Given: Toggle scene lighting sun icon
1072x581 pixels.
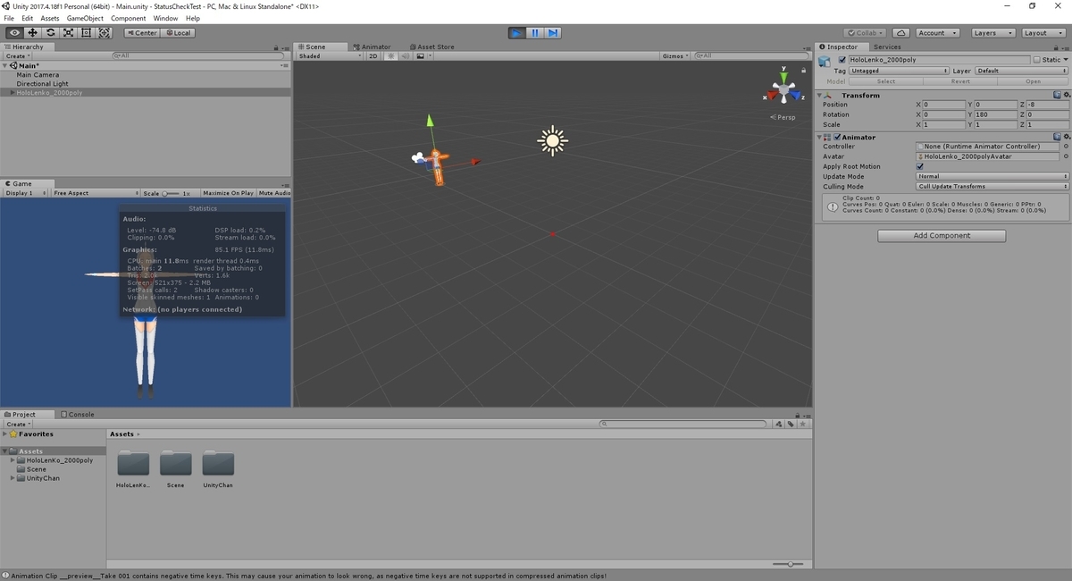Looking at the screenshot, I should 390,55.
